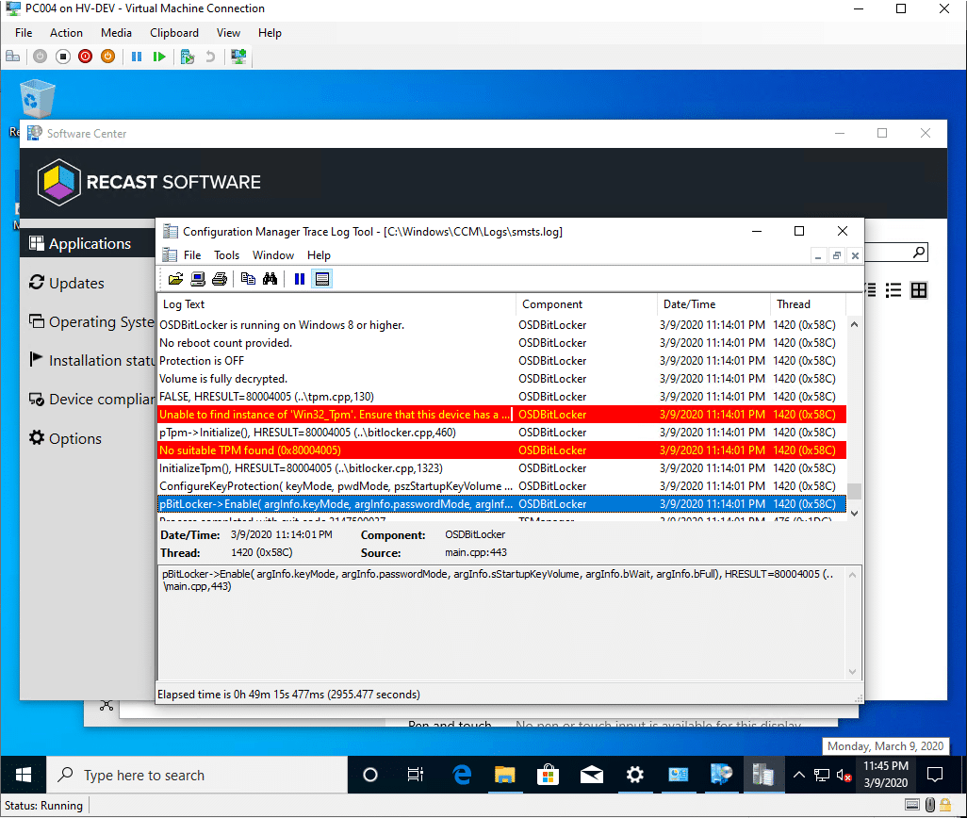The width and height of the screenshot is (967, 818).
Task: Open the Clipboard menu of the VM window
Action: coord(173,32)
